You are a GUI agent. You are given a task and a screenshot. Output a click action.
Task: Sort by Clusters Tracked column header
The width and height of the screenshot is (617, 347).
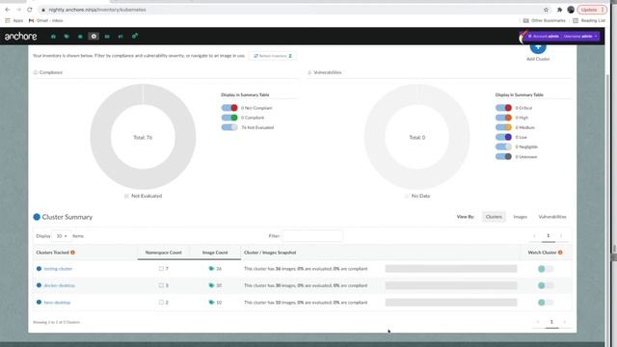click(x=53, y=253)
